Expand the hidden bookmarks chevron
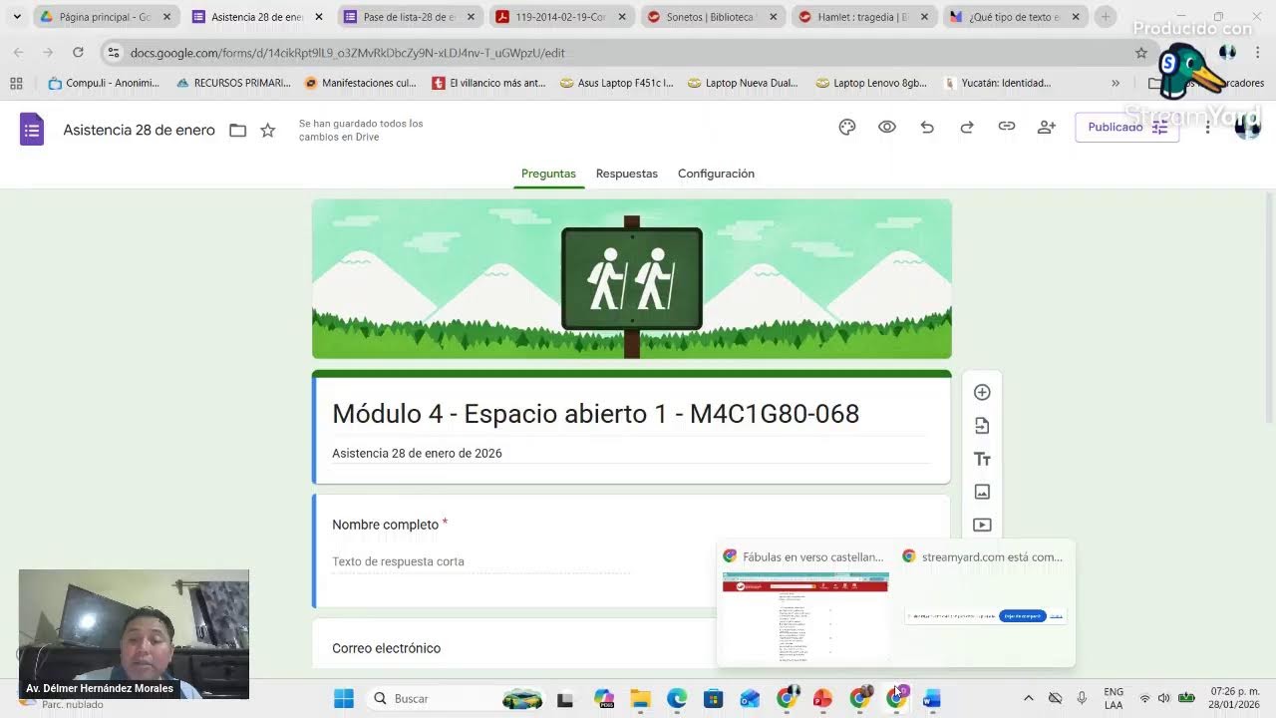The height and width of the screenshot is (718, 1276). (x=1116, y=83)
